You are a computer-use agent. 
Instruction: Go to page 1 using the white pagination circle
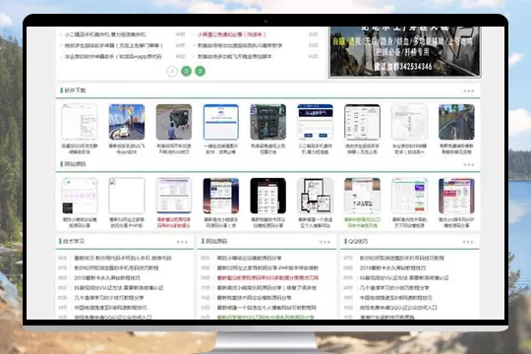pos(172,71)
